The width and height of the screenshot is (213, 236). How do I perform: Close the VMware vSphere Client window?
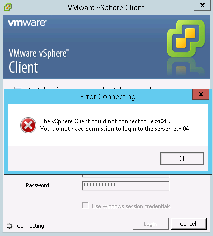pos(202,5)
